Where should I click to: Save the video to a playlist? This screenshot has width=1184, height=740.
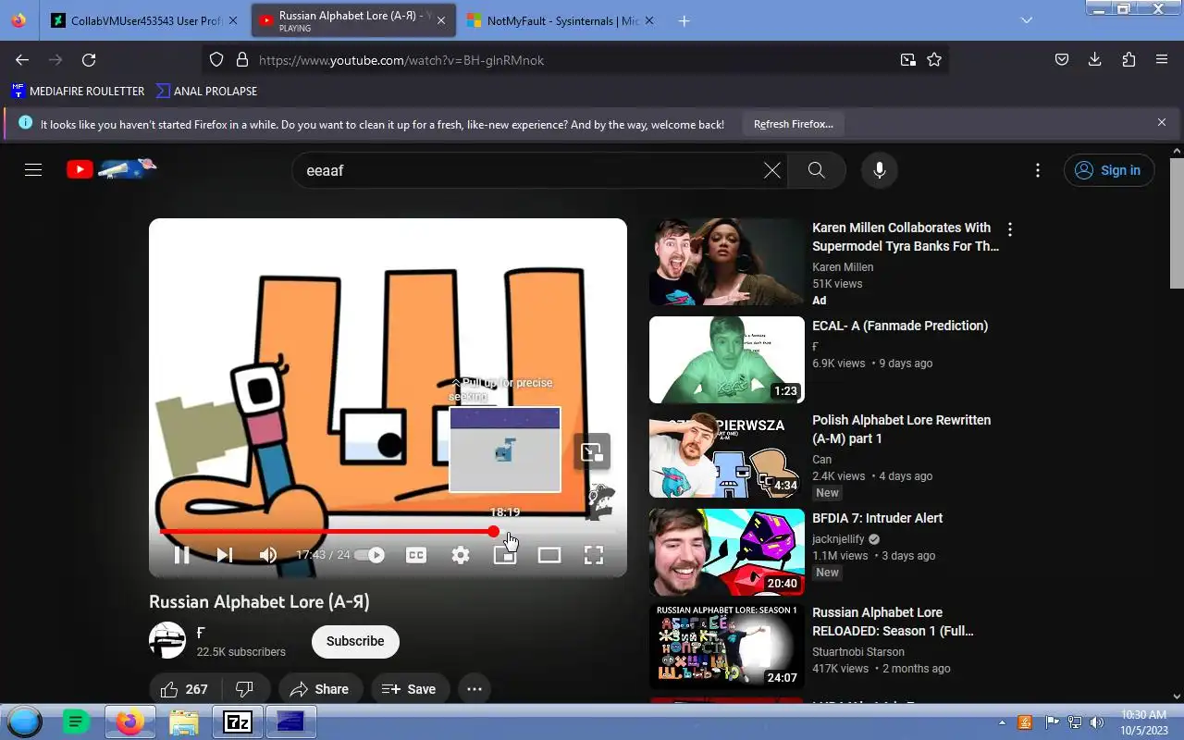coord(409,689)
